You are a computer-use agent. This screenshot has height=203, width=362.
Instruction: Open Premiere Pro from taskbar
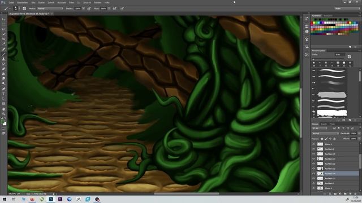[60, 199]
